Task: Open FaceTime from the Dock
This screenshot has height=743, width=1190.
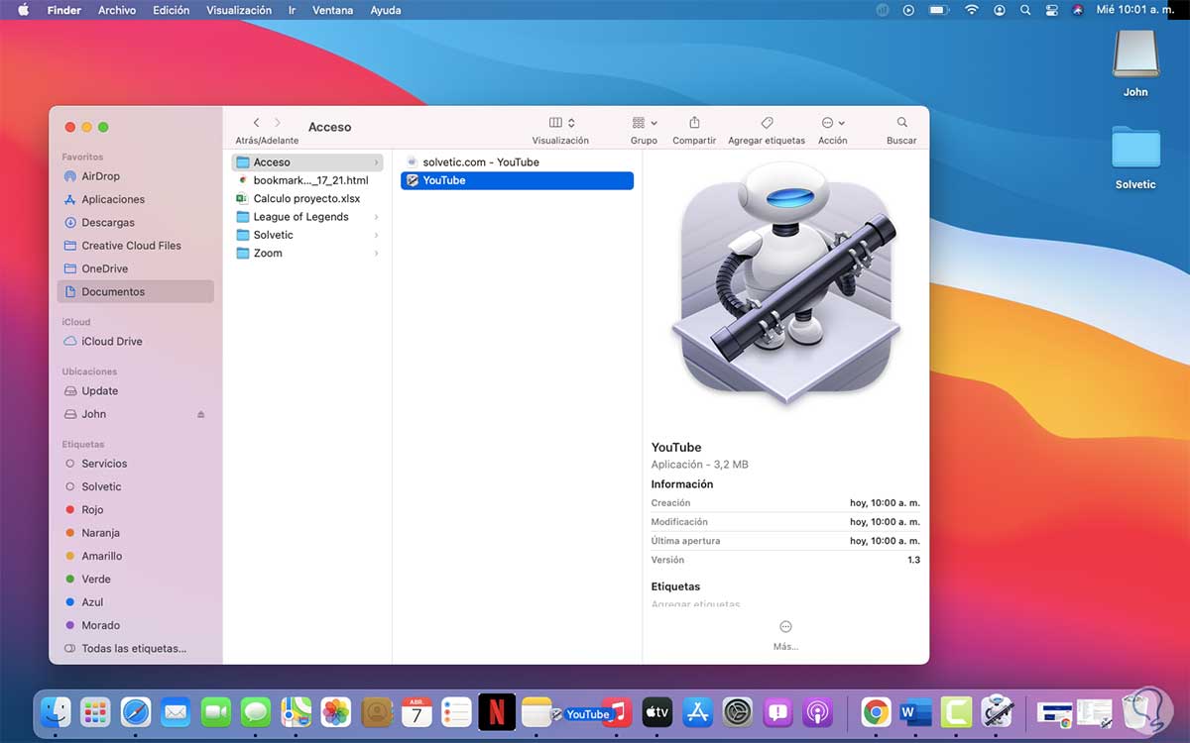Action: pyautogui.click(x=216, y=711)
